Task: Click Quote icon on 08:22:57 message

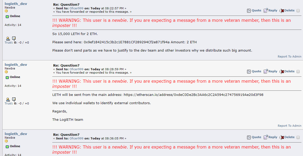Action: point(249,11)
